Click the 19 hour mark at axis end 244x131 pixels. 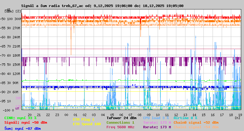[240, 115]
